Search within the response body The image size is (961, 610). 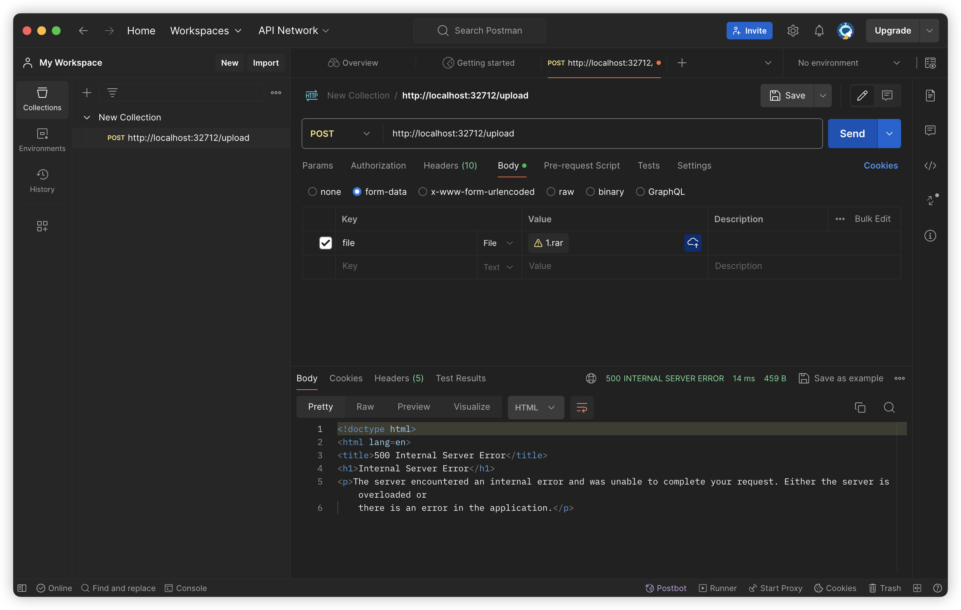(889, 407)
